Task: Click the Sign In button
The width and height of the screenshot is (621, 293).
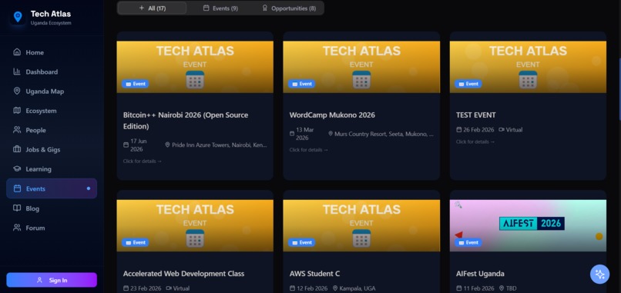Action: [x=52, y=280]
